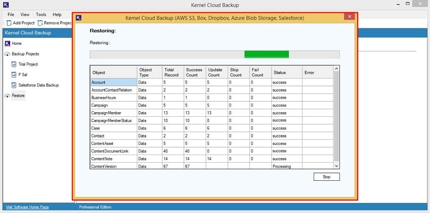
Task: Stop the restore process
Action: [x=327, y=177]
